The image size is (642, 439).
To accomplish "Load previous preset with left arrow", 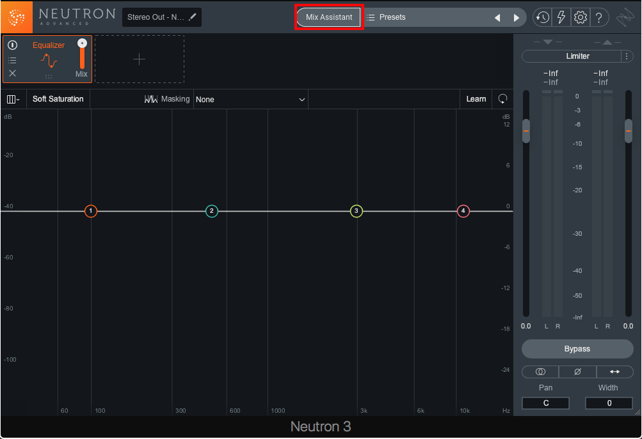I will click(x=497, y=18).
